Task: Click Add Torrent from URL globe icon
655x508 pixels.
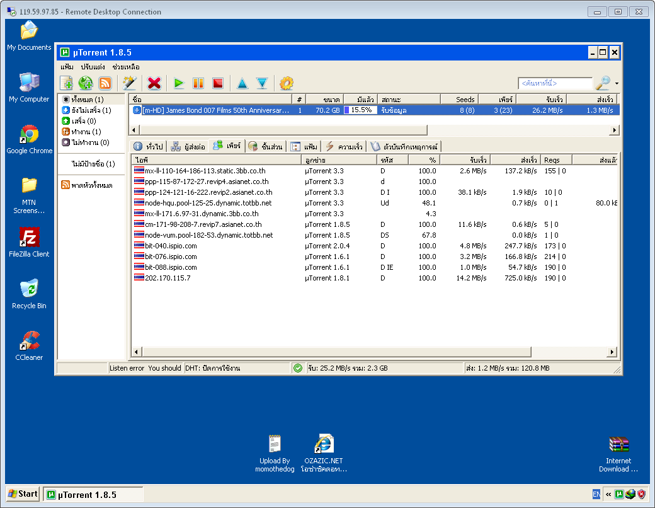Action: pos(86,83)
